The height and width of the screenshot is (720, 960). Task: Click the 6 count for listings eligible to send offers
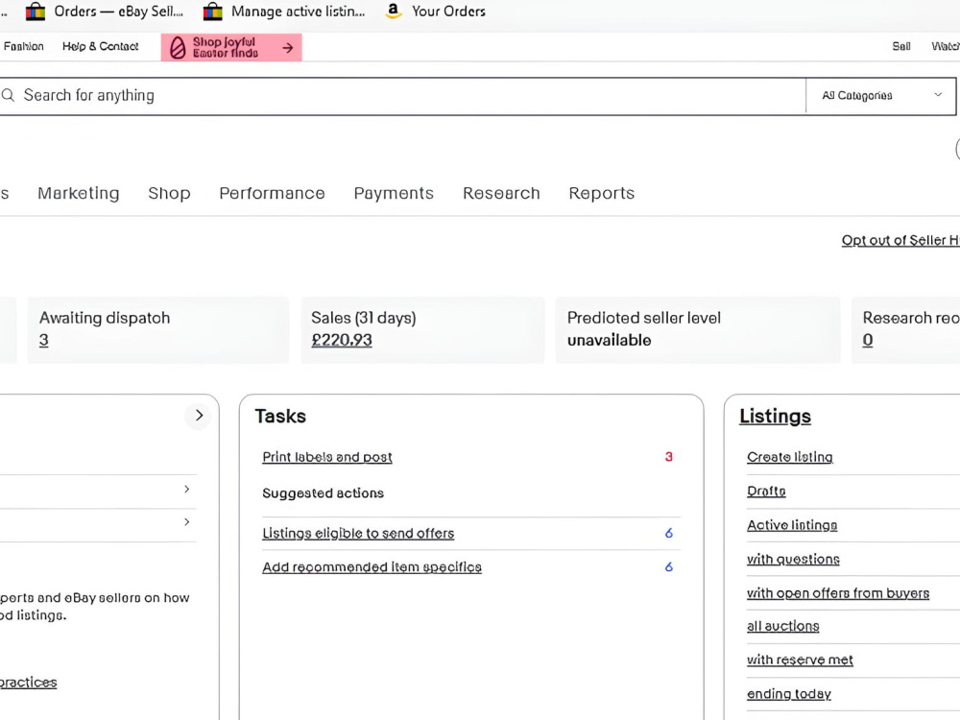point(668,533)
